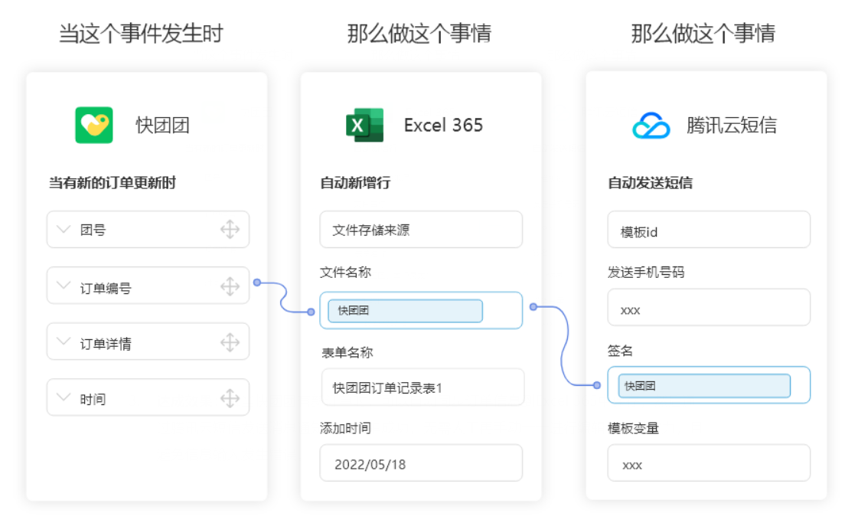
Task: Click the 团号 field label text
Action: click(93, 230)
